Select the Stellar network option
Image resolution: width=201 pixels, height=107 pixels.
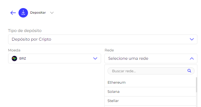point(150,101)
